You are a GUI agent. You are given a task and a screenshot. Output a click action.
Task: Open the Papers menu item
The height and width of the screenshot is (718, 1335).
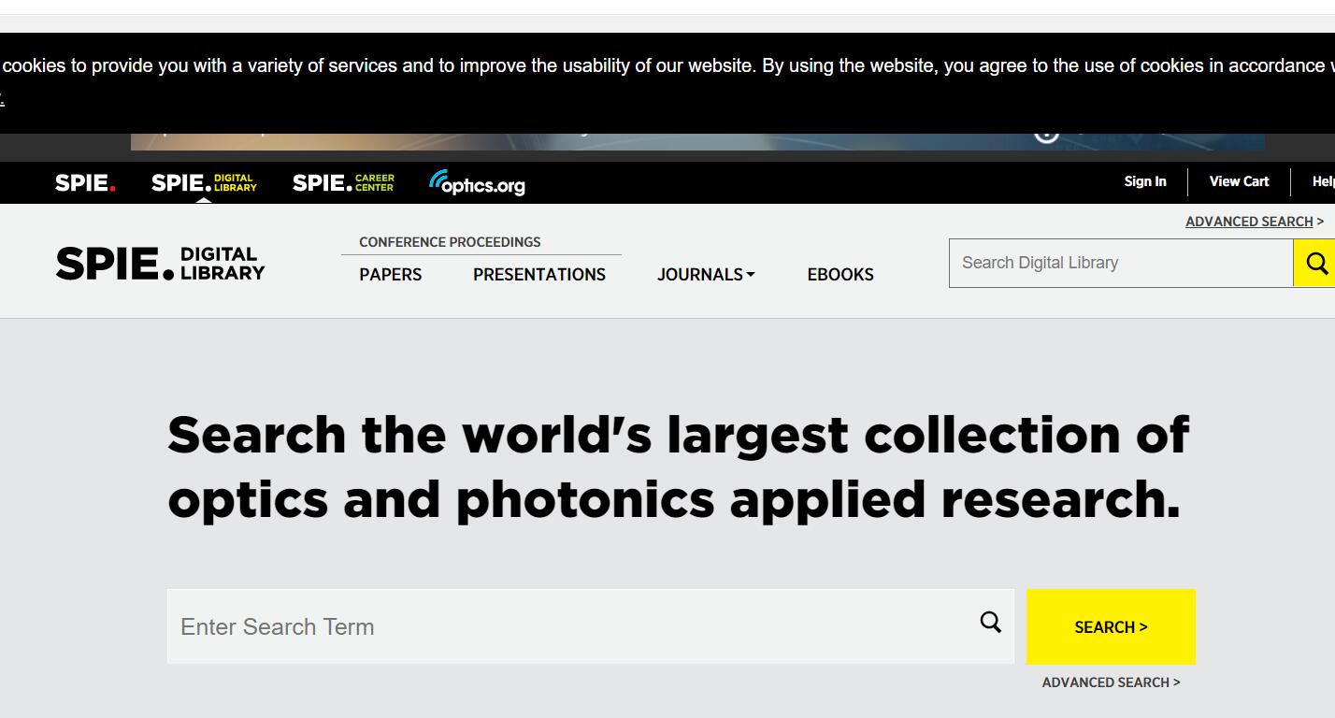pos(391,275)
